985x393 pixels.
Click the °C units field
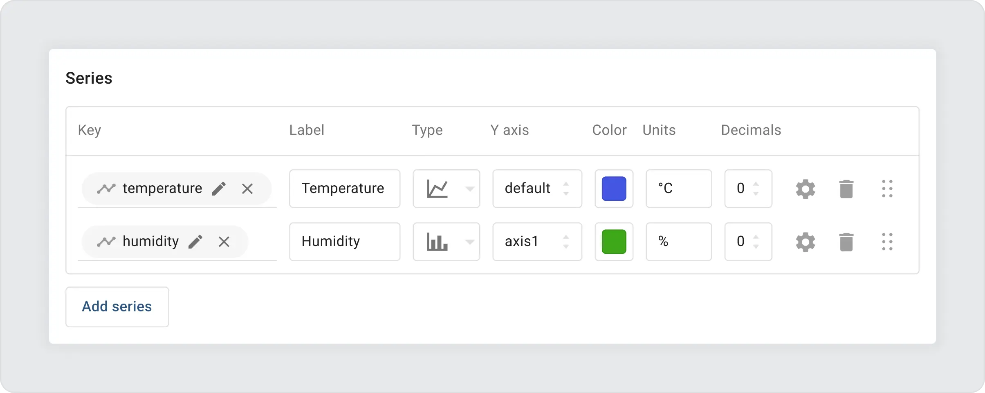click(x=678, y=189)
